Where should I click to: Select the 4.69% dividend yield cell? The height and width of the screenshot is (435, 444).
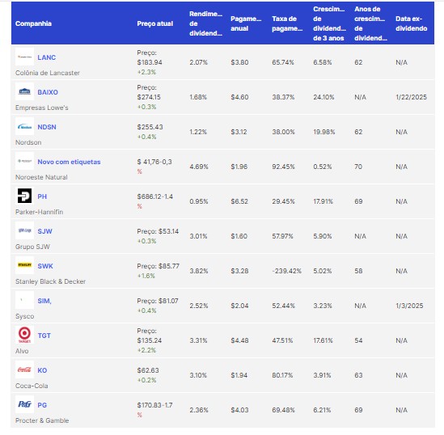[x=199, y=167]
